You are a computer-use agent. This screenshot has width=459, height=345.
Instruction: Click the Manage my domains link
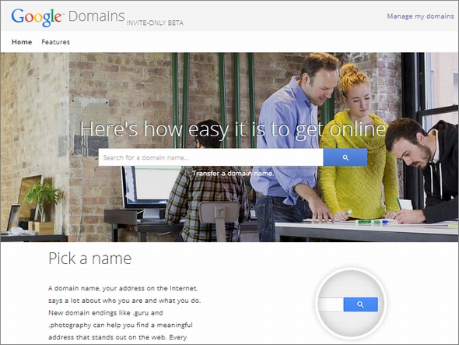point(420,16)
